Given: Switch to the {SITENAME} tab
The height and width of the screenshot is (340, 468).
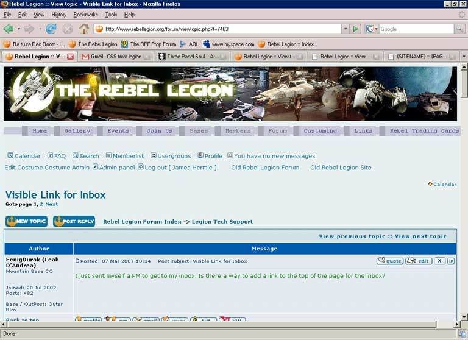Looking at the screenshot, I should pyautogui.click(x=423, y=57).
